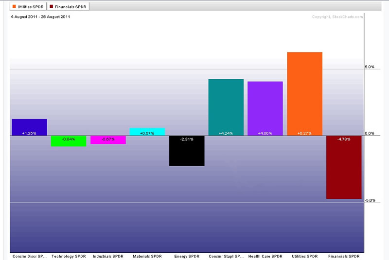Click the date range 4 August - 26 August 2011
This screenshot has width=389, height=260.
[40, 17]
